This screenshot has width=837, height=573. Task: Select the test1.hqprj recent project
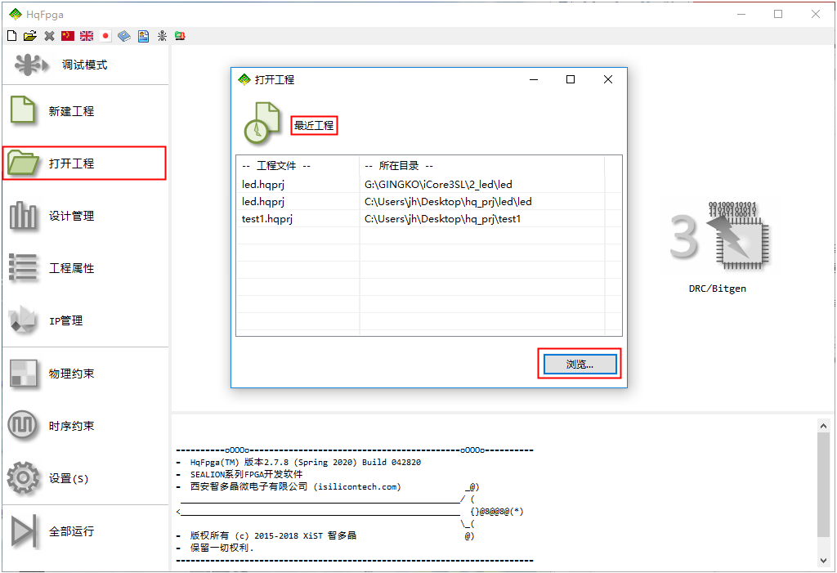pyautogui.click(x=266, y=219)
